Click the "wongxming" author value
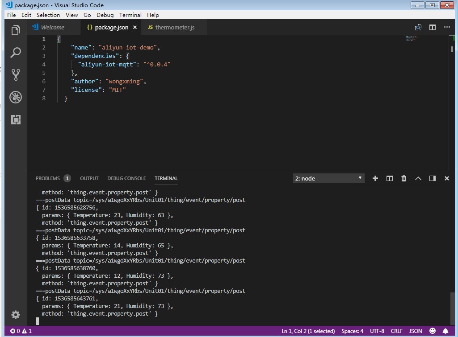Screen dimensions: 458x337 (x=124, y=81)
